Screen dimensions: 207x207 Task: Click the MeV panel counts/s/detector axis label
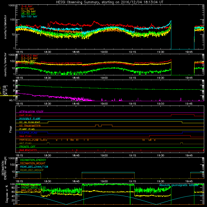[x=5, y=64]
